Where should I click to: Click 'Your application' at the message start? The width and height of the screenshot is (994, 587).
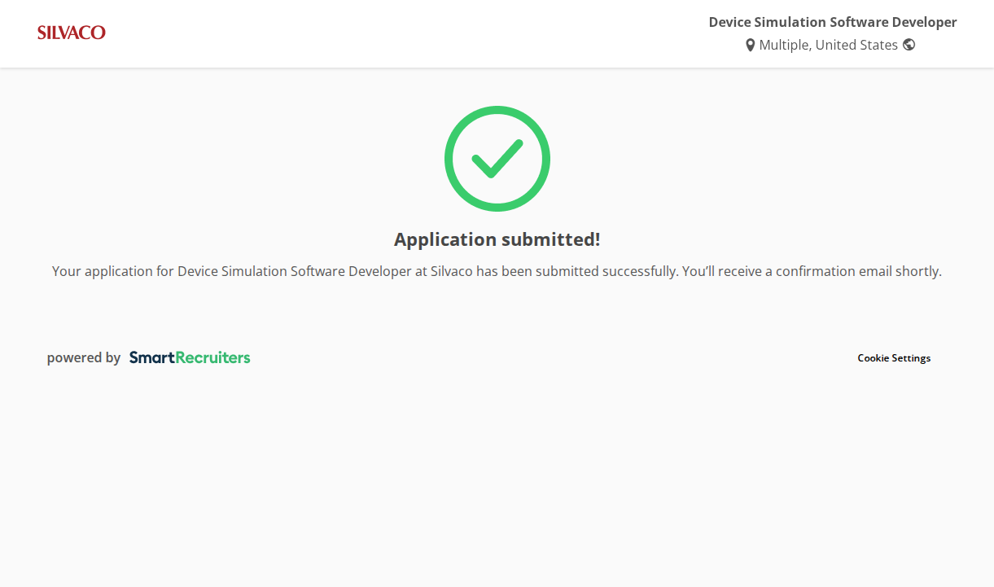[x=102, y=271]
